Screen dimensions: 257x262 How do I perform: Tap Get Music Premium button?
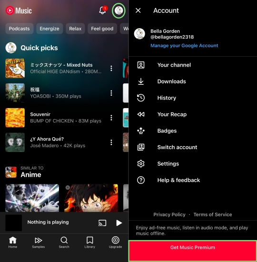tap(193, 251)
